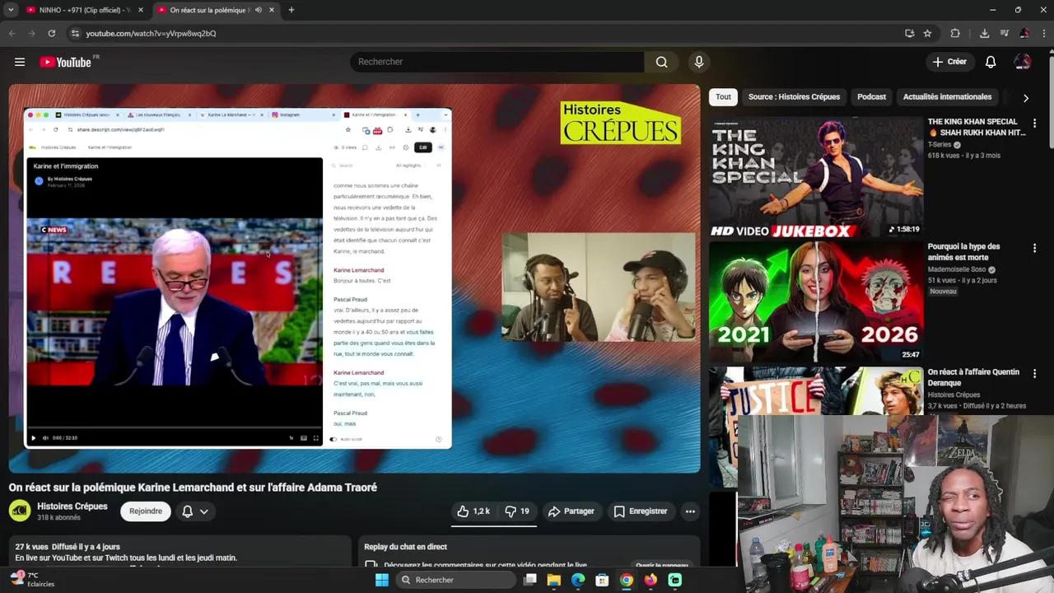Select the Source : Histoires Crépues chip
Screen dimensions: 1054x593
click(794, 97)
